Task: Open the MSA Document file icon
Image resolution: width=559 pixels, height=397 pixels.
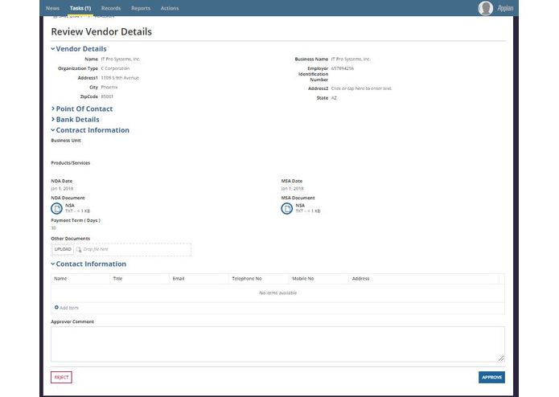Action: (287, 208)
